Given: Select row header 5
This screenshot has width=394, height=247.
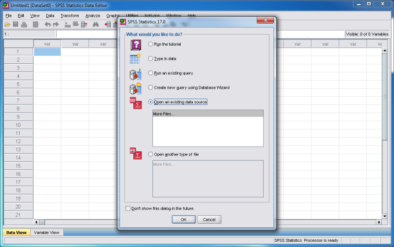Looking at the screenshot, I should point(19,84).
